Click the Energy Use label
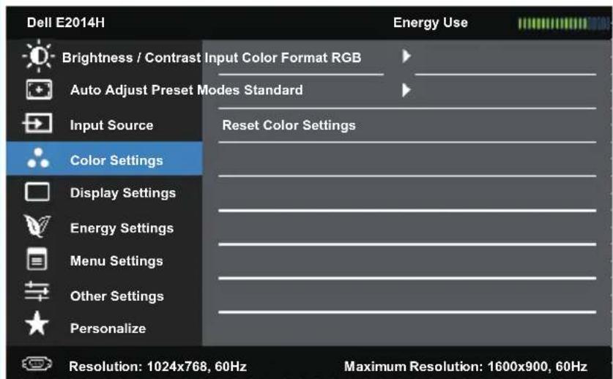This screenshot has height=379, width=613. pyautogui.click(x=431, y=23)
